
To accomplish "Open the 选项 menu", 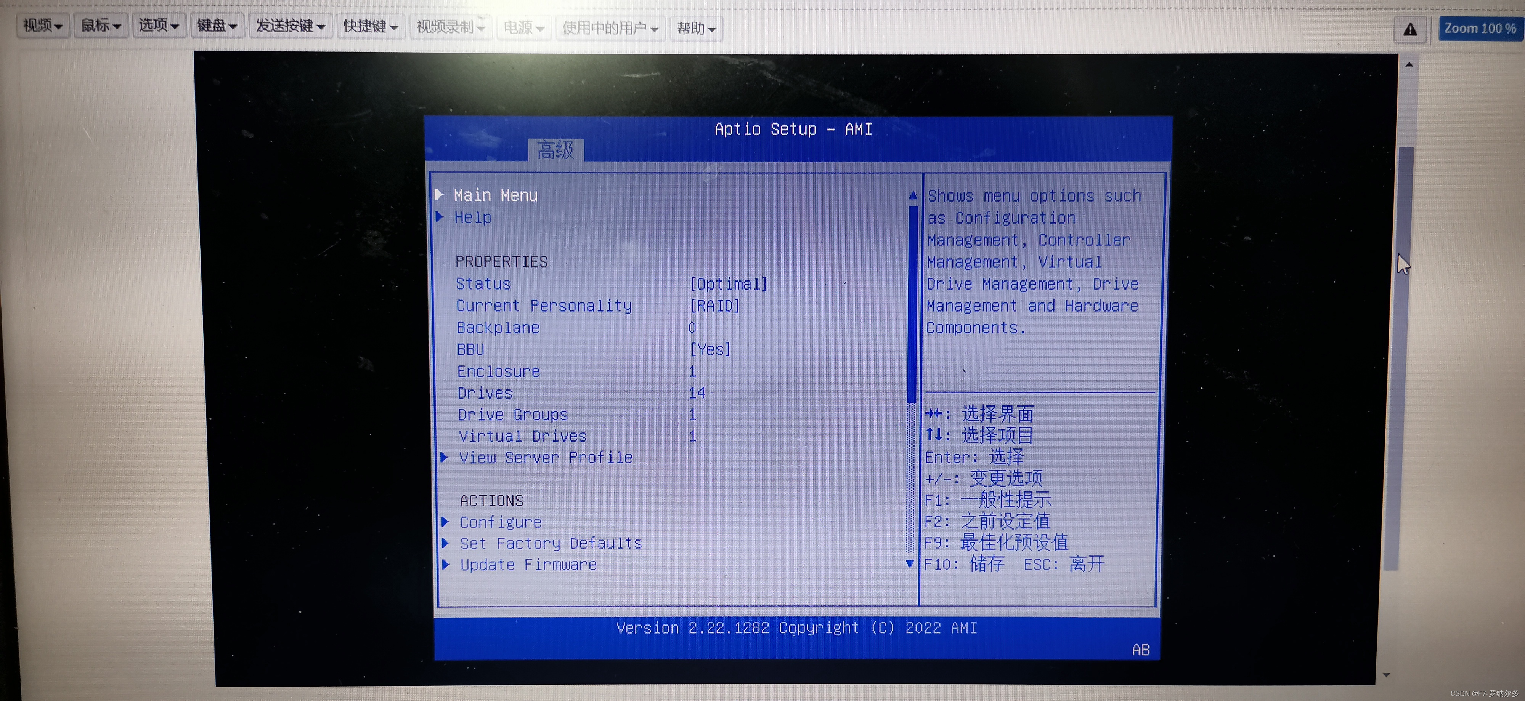I will (x=159, y=26).
